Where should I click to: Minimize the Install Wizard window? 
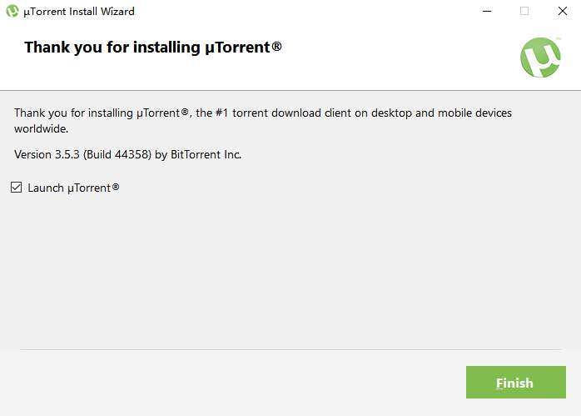click(x=485, y=12)
